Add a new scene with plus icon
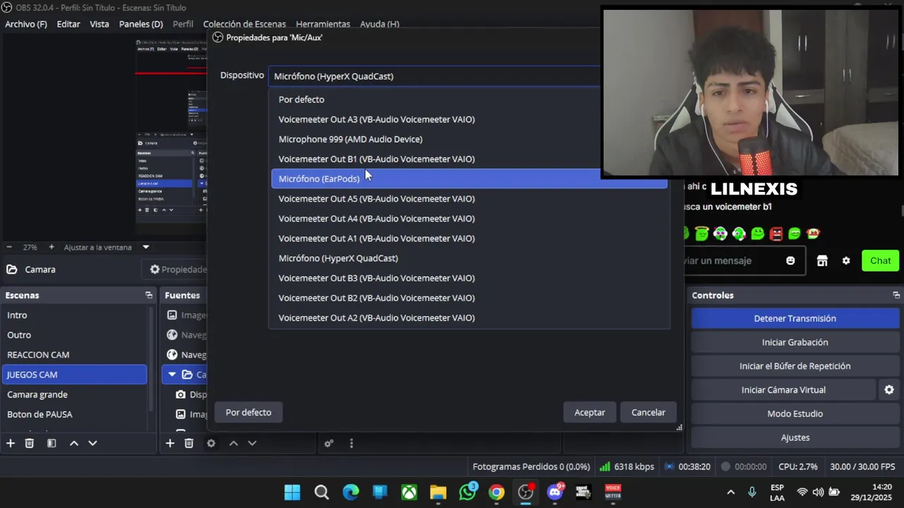 [x=11, y=443]
